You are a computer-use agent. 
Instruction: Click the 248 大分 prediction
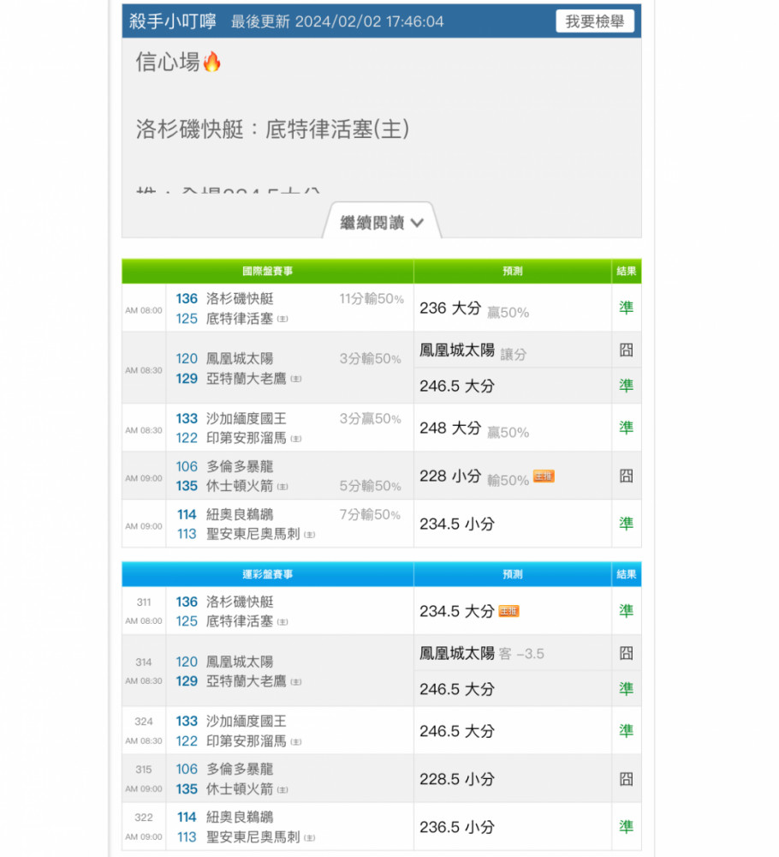click(x=450, y=428)
